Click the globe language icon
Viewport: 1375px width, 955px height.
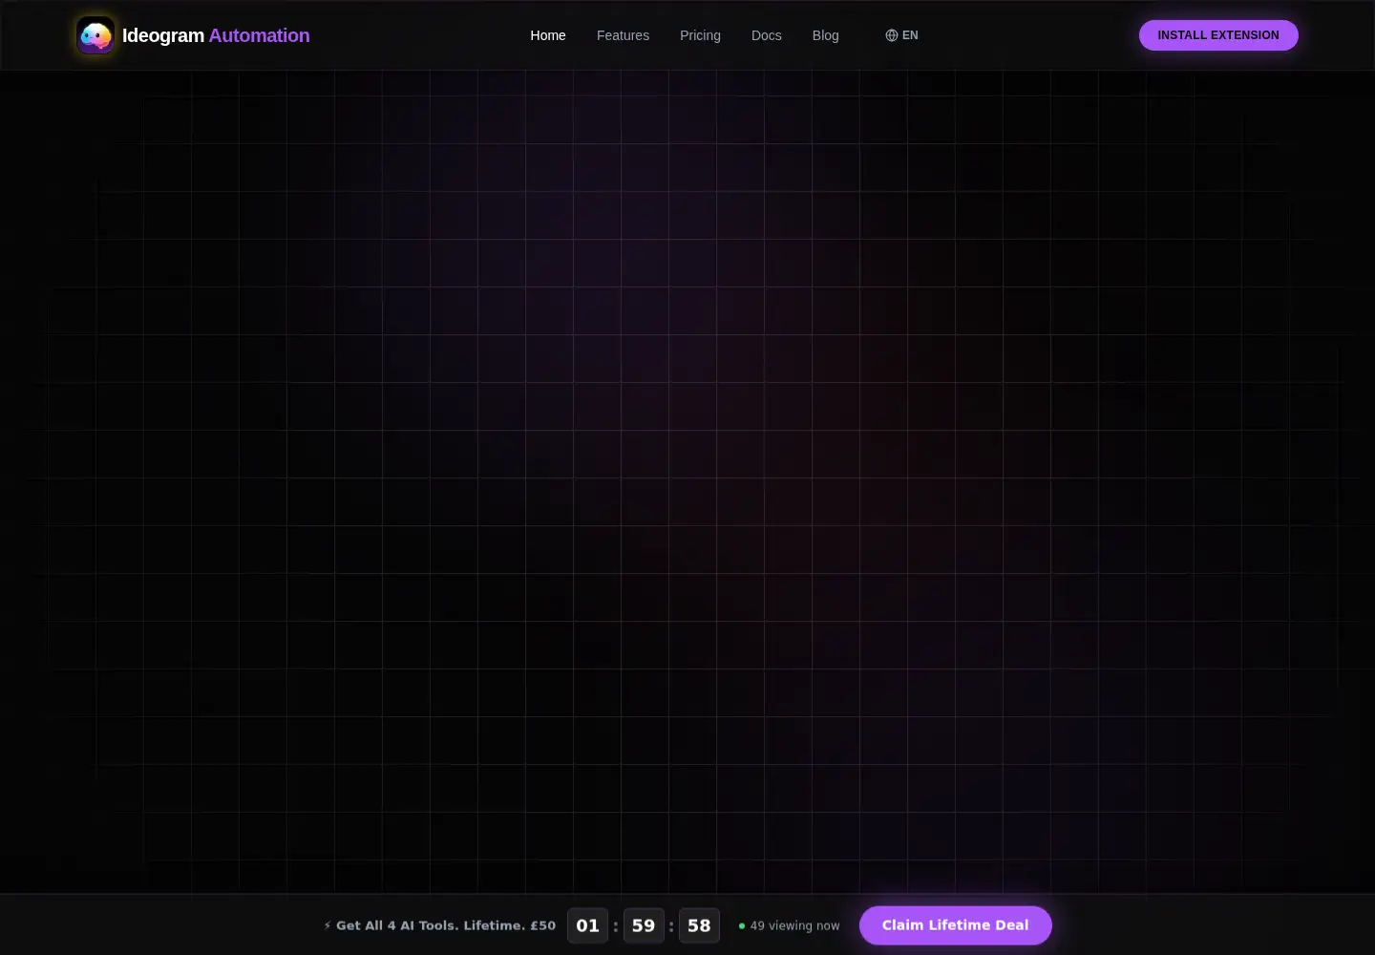click(x=892, y=35)
